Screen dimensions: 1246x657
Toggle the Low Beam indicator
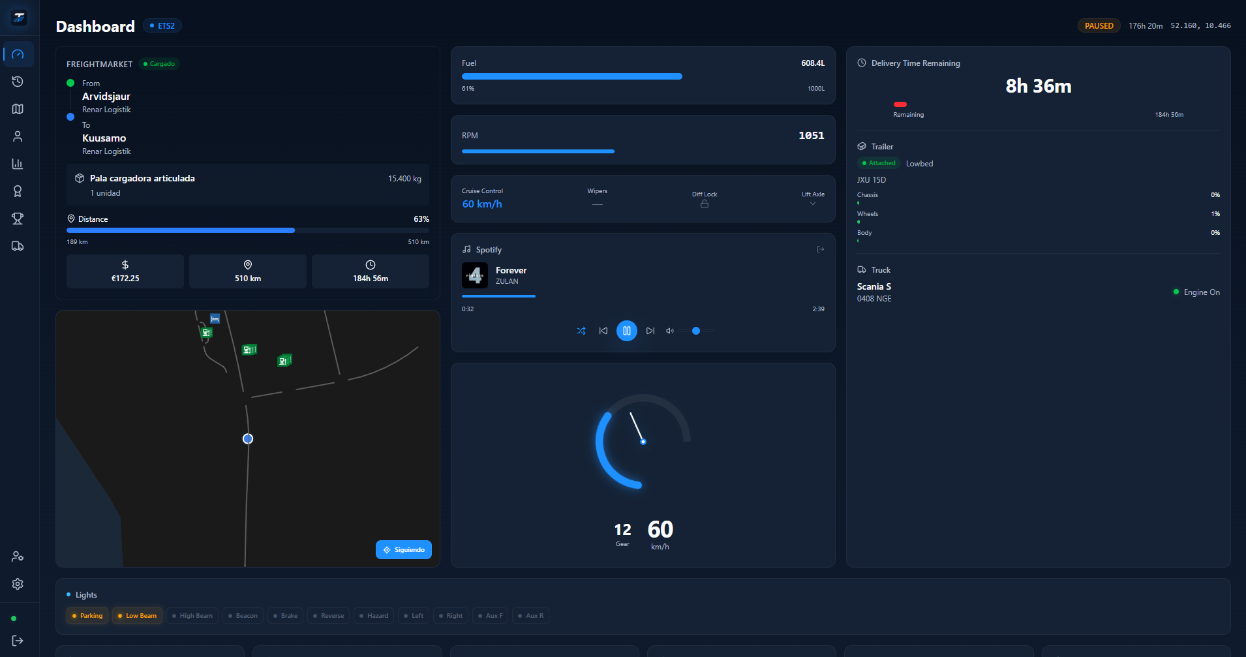[x=137, y=616]
